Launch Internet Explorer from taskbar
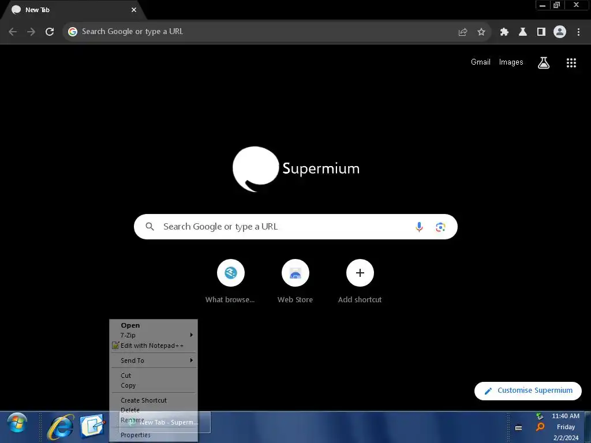Image resolution: width=591 pixels, height=443 pixels. [60, 426]
